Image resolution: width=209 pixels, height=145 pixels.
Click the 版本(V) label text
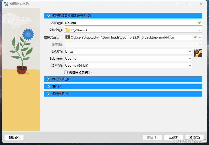click(x=57, y=66)
